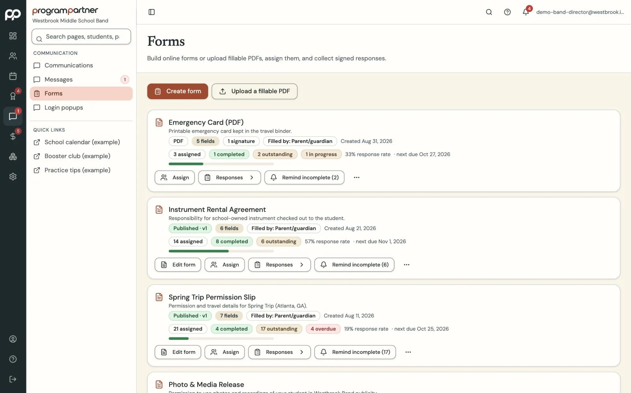This screenshot has width=631, height=393.
Task: Open Responses for Emergency Card (PDF)
Action: (230, 178)
